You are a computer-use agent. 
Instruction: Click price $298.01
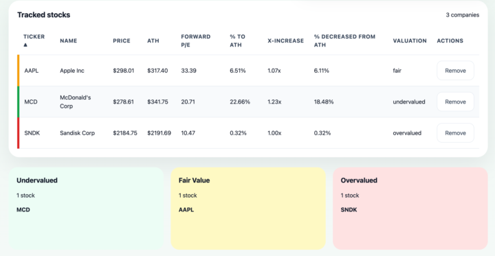(124, 71)
